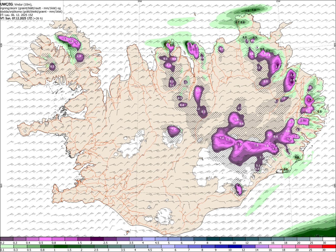Click the darkest green swatch between 1 and 1.5
This screenshot has width=336, height=252.
(60, 246)
